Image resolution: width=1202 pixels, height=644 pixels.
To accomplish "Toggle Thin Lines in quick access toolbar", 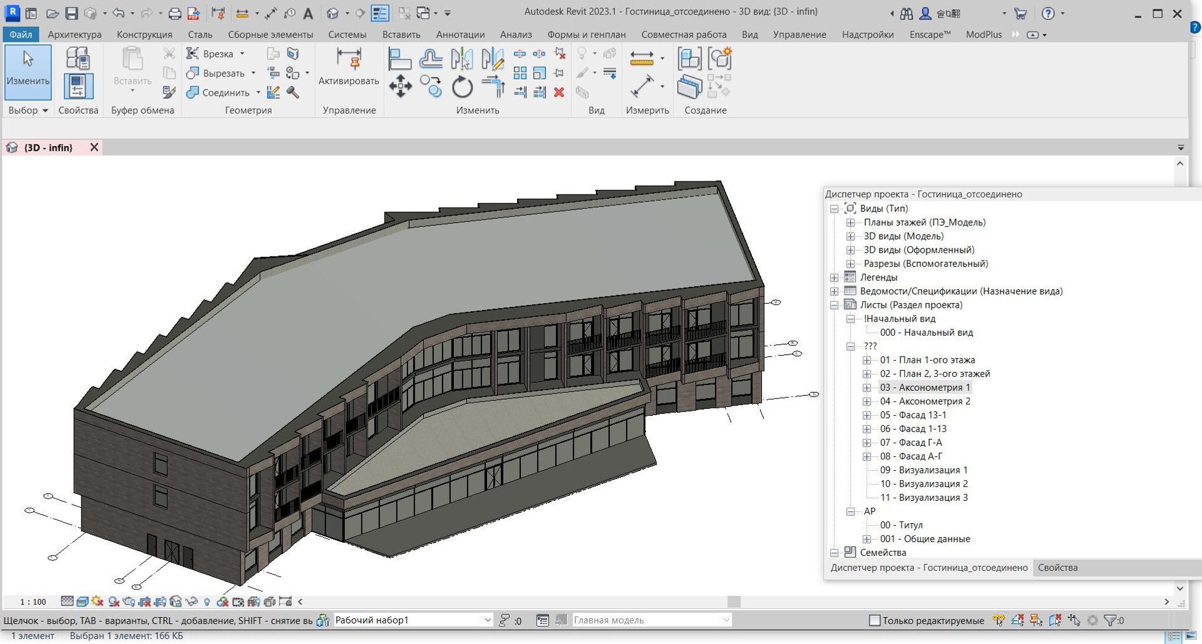I will (x=380, y=13).
